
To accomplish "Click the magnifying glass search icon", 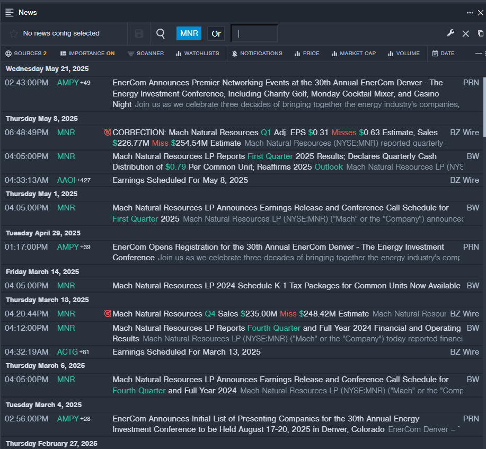I will tap(160, 33).
